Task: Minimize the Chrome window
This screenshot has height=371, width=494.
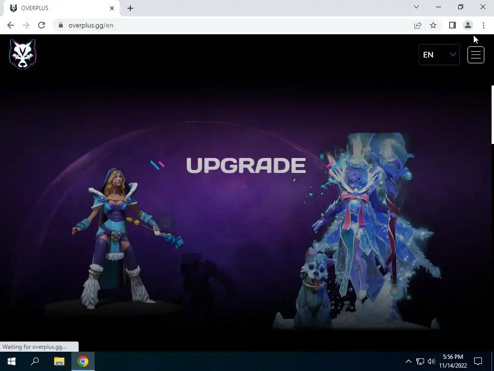Action: pos(438,7)
